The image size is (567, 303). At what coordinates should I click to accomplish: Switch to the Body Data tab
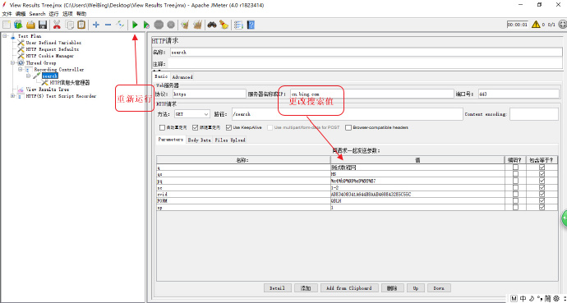click(x=200, y=140)
